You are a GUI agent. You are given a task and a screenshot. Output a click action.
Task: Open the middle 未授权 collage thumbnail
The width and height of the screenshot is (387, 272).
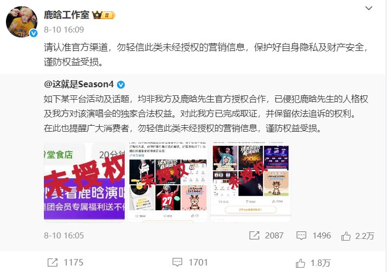[168, 182]
